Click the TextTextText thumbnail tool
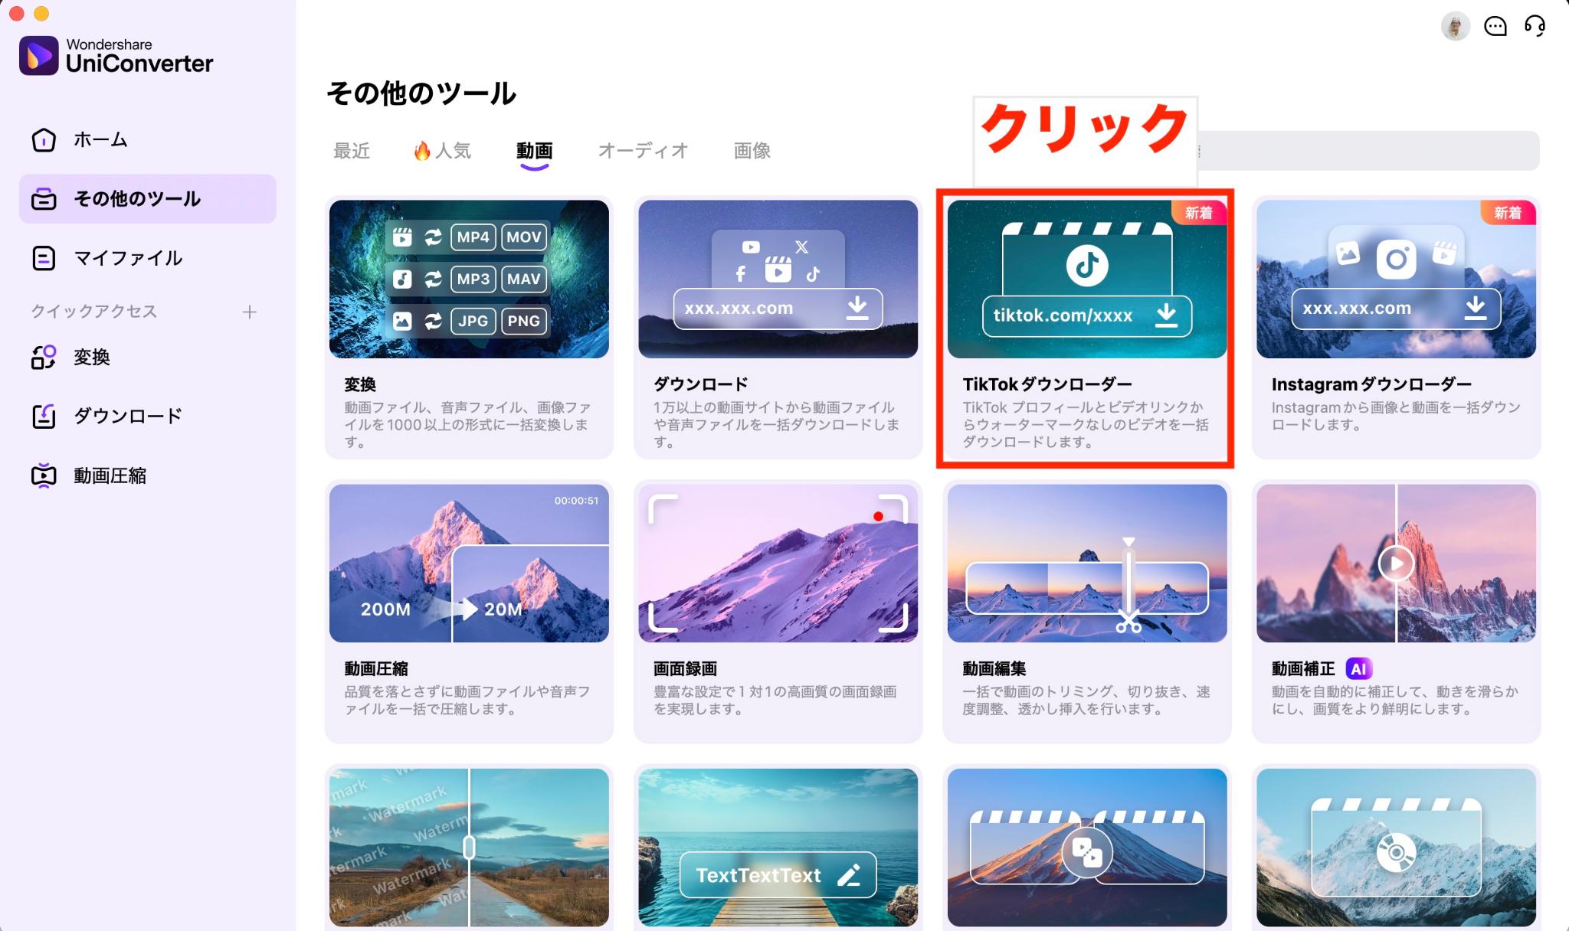 778,849
